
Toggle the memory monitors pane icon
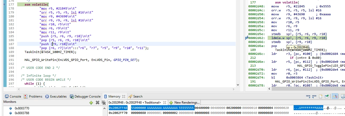334,96
